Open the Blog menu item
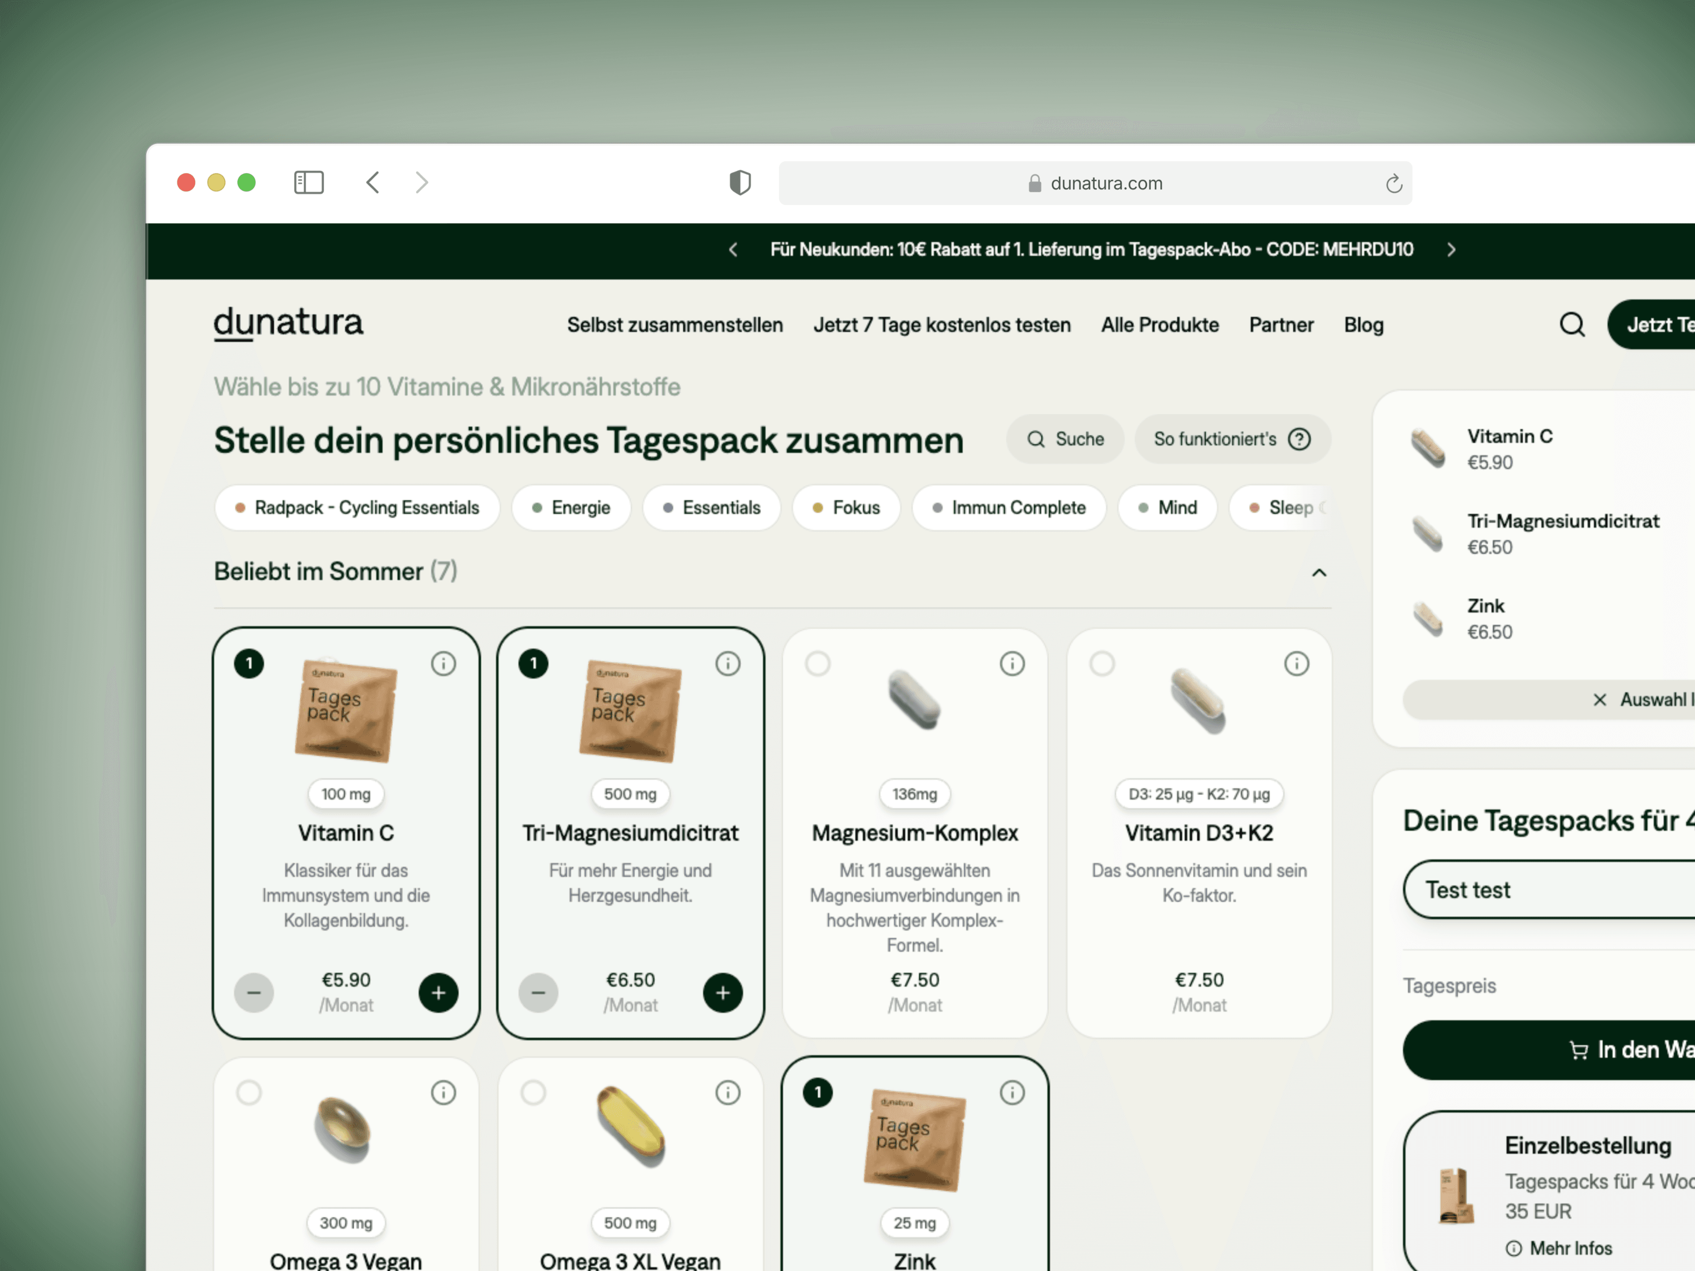1695x1271 pixels. point(1363,325)
